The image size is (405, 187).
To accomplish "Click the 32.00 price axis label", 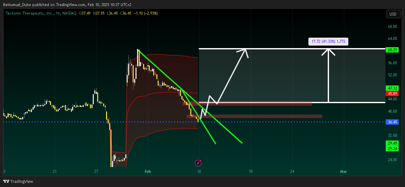I will [392, 135].
